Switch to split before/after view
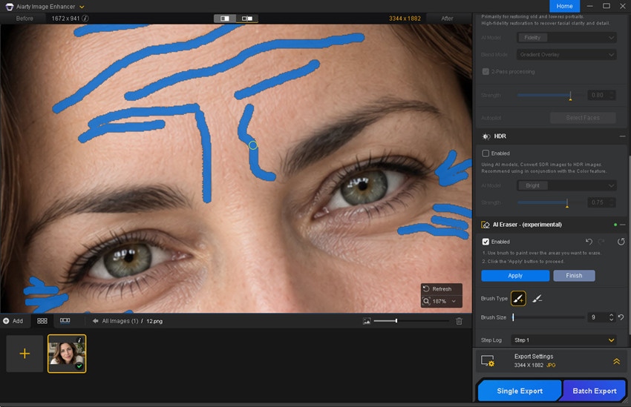 point(224,19)
